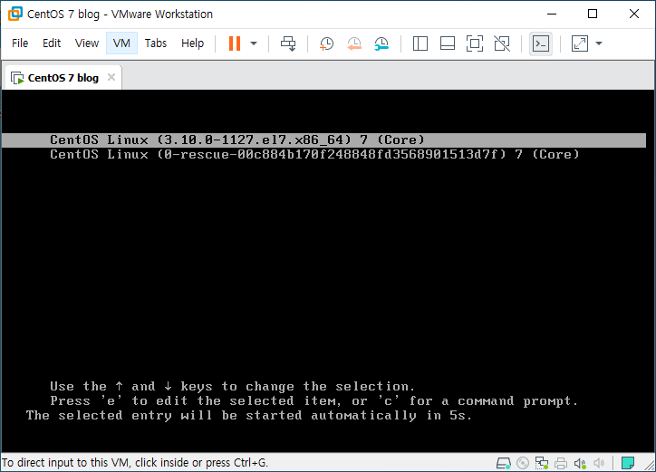Click status bar 'To direct input' message

tap(135, 463)
